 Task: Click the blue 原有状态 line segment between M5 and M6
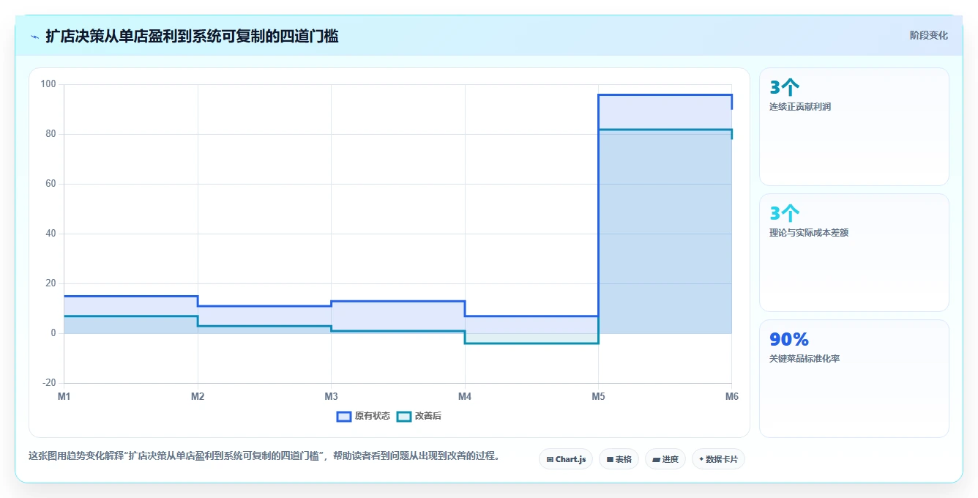click(665, 94)
